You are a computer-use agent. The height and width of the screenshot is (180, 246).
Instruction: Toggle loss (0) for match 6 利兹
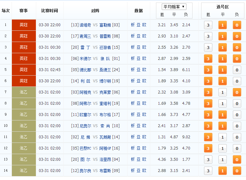click(237, 81)
